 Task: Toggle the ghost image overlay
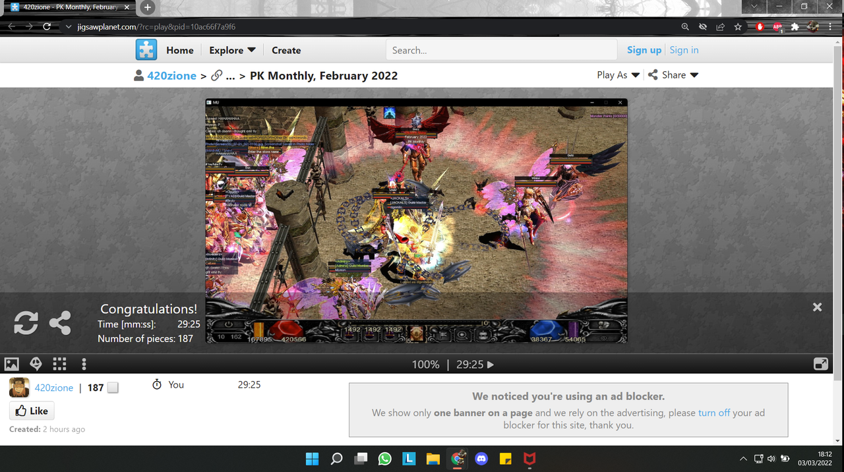tap(36, 364)
